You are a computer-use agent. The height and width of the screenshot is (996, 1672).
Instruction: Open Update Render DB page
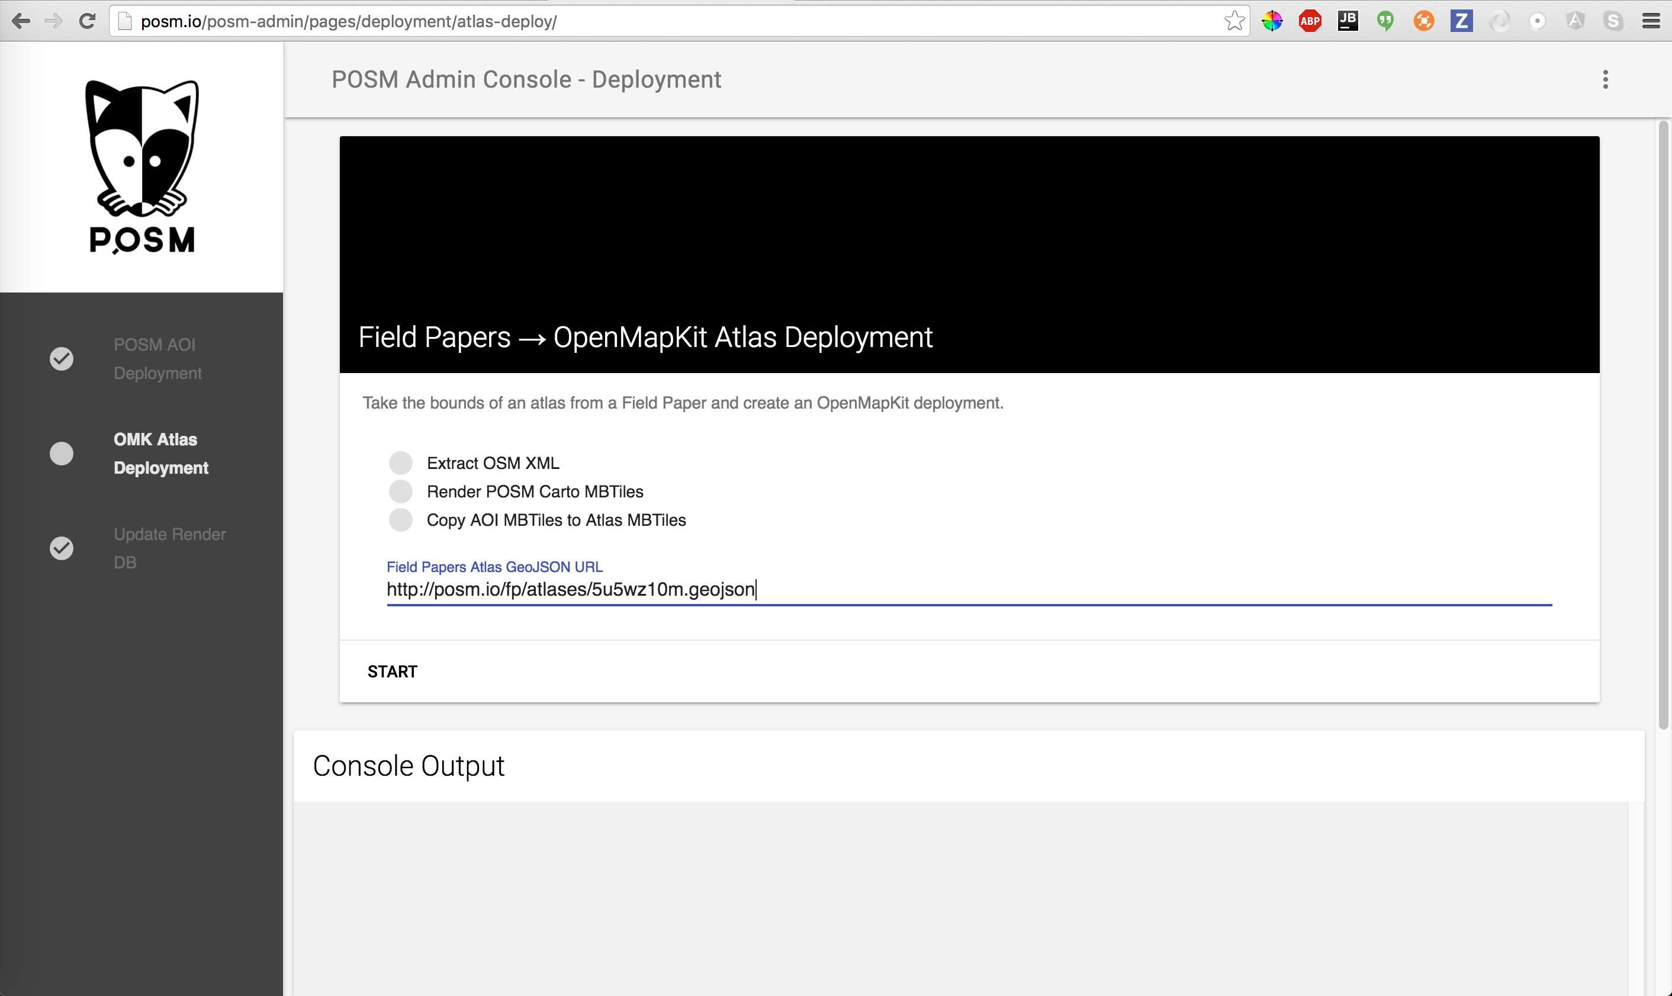point(170,548)
